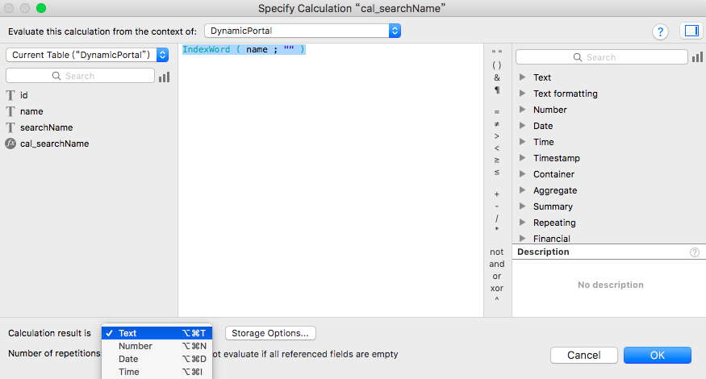Choose Number as calculation result type
706x379 pixels.
point(157,346)
